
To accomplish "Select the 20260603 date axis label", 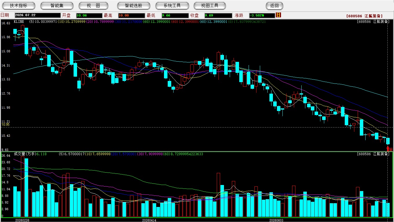I will (x=276, y=220).
